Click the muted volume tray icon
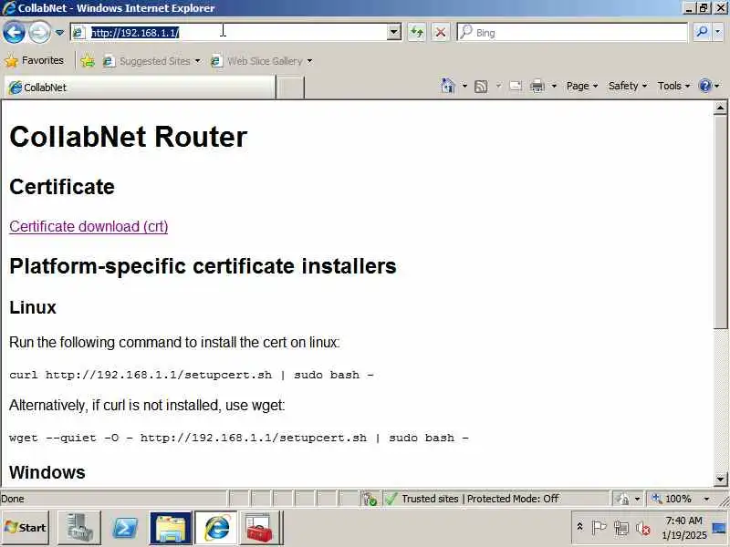This screenshot has width=730, height=547. point(643,529)
